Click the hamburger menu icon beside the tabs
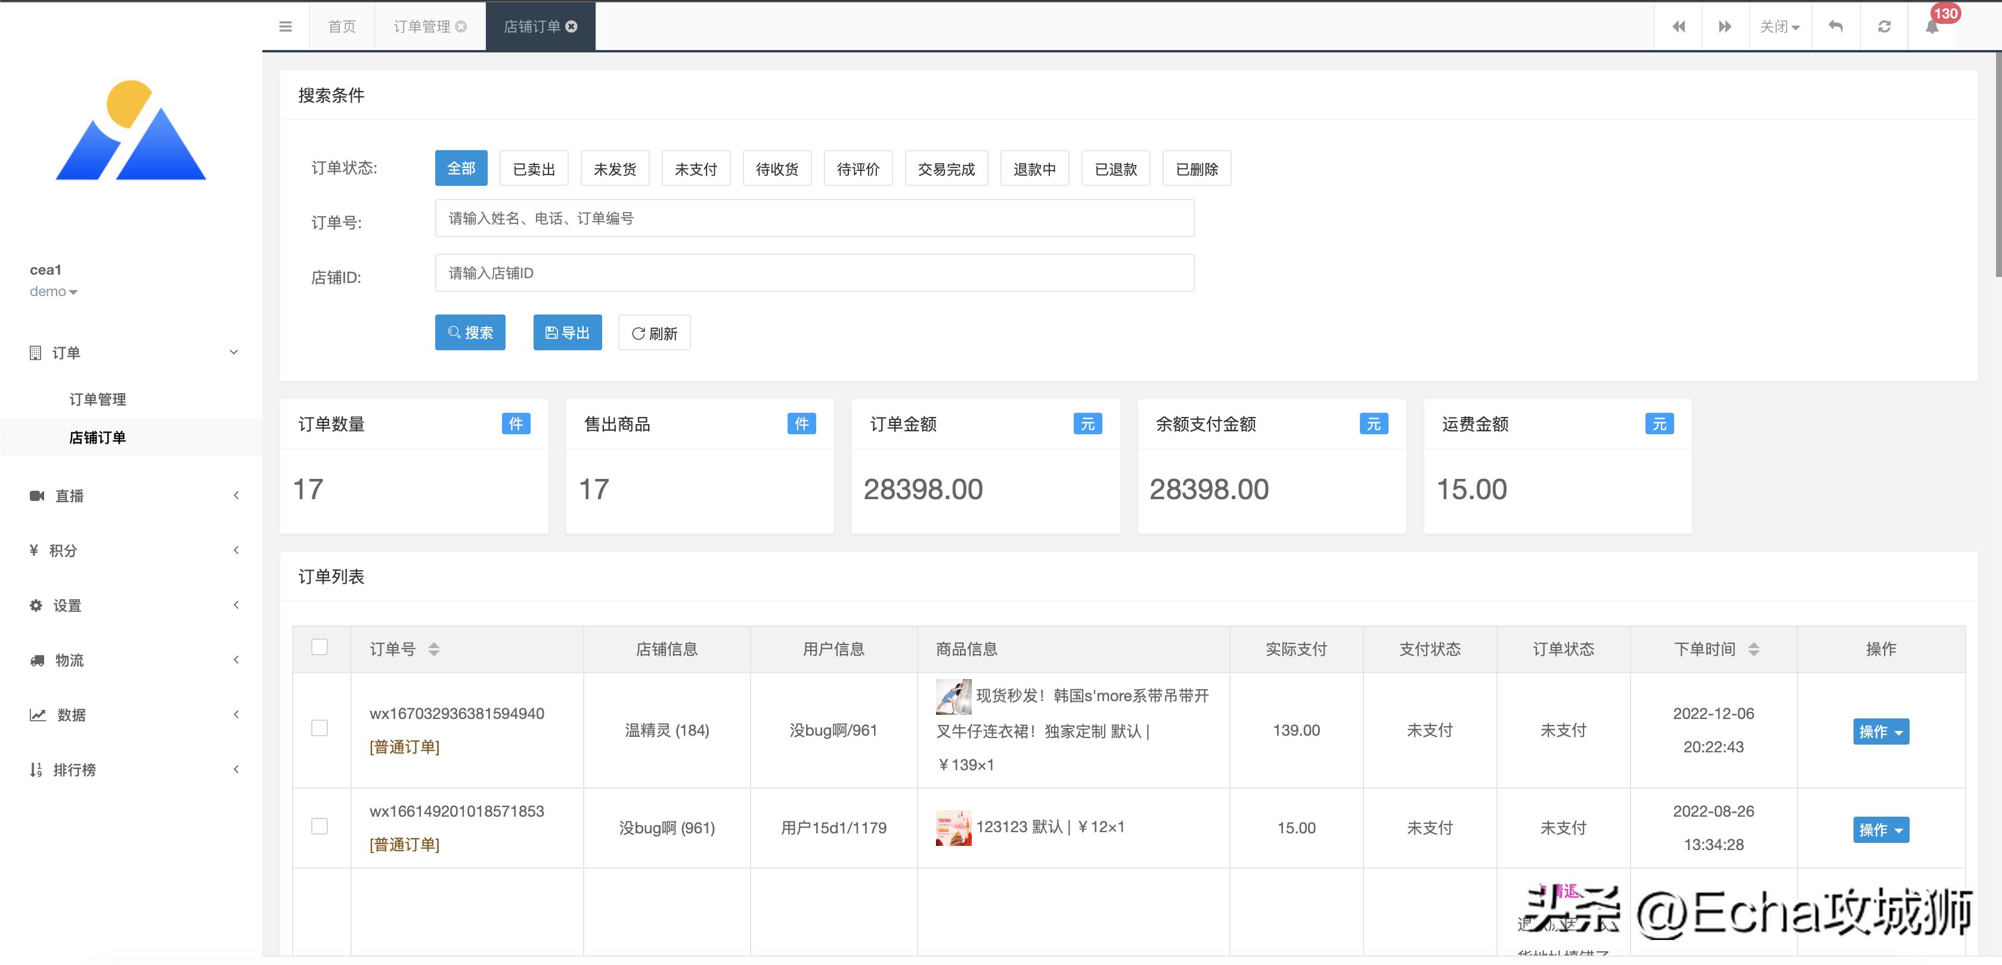 286,26
